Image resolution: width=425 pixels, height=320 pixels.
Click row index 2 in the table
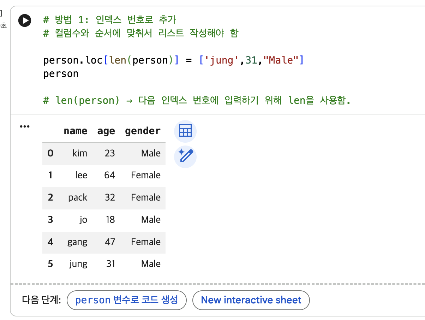(x=50, y=197)
